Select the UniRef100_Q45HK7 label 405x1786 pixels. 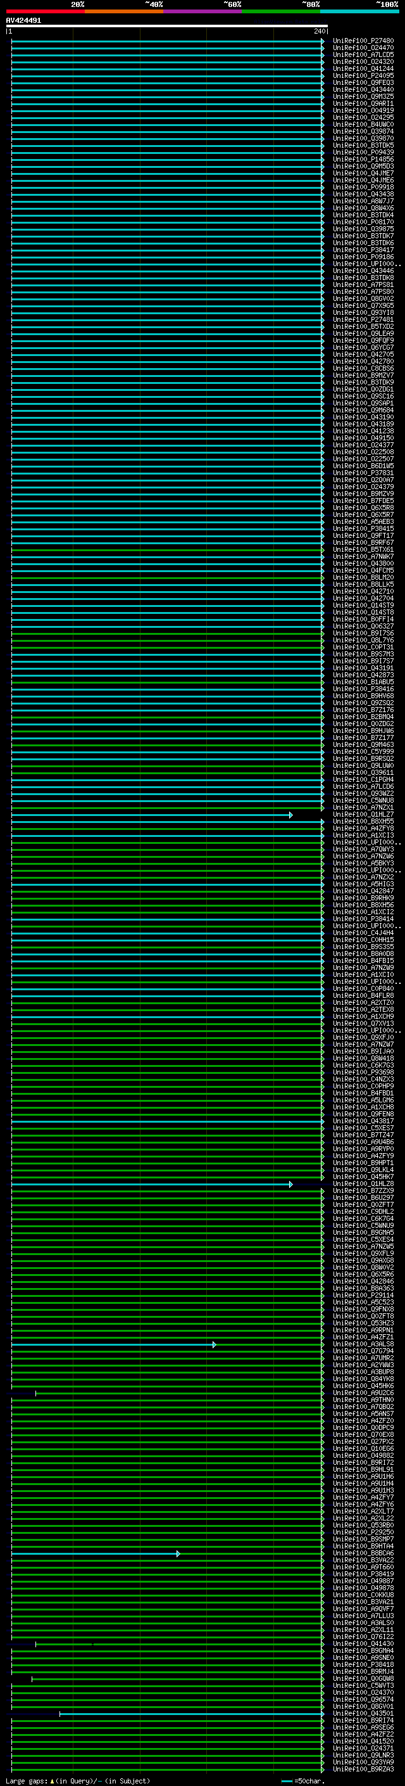coord(363,1177)
